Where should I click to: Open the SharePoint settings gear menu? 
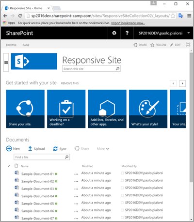(114, 33)
